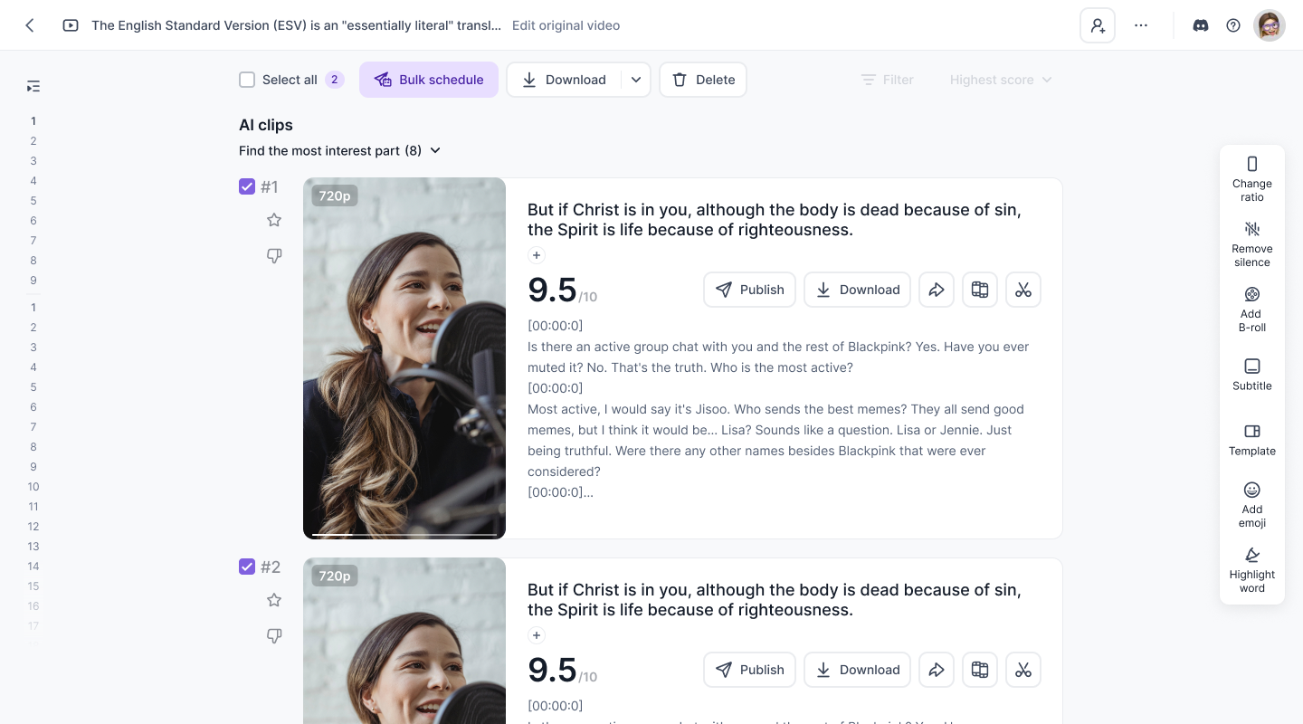Share clip #2 with the arrow icon

click(937, 670)
